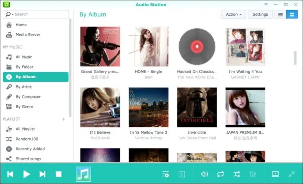Open the JAPAN PREMIUM B... album cover

click(x=245, y=107)
